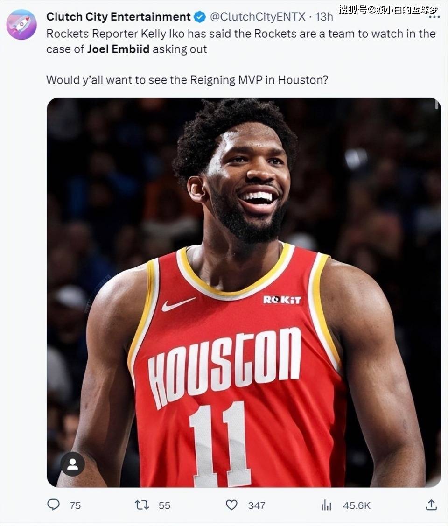Click the Rockets Reporter Kelly Iko sentence
The image size is (448, 526).
tap(241, 42)
